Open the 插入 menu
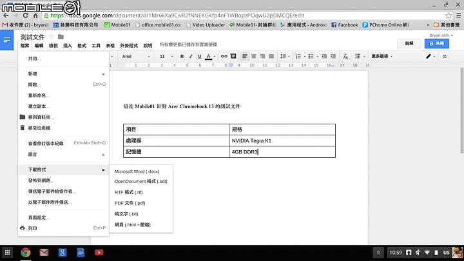The height and width of the screenshot is (261, 464). point(68,46)
